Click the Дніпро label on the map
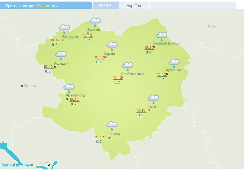This screenshot has height=171, width=246. [44, 162]
